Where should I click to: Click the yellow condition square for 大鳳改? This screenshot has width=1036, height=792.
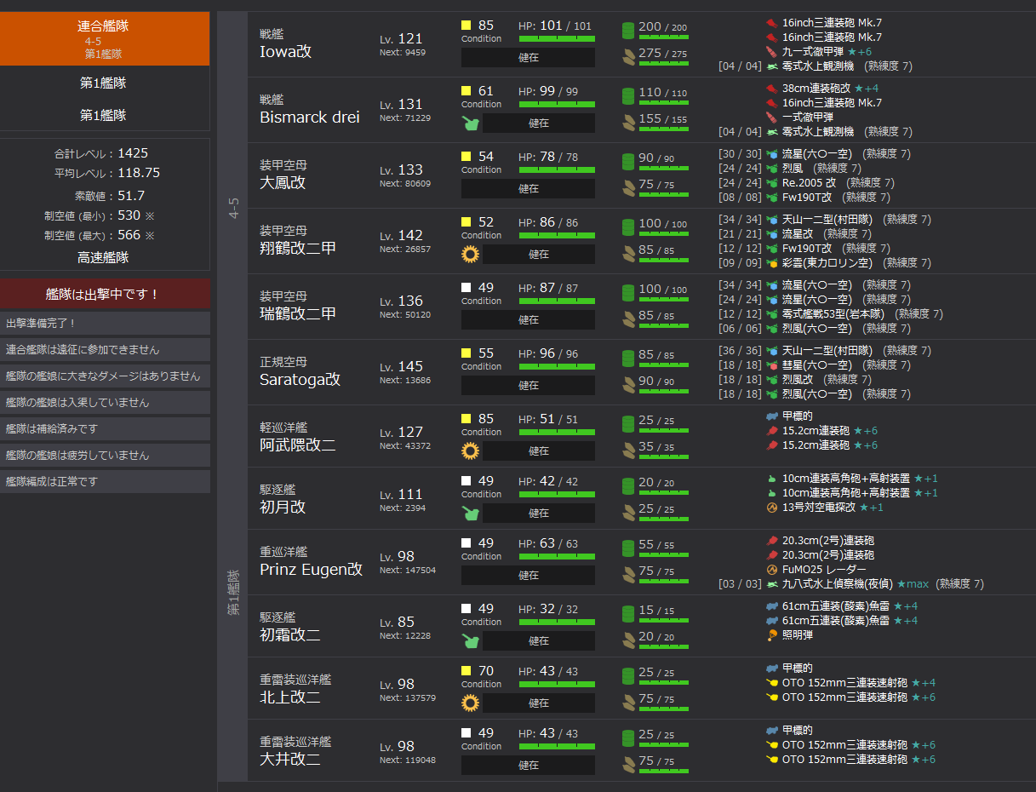(466, 157)
